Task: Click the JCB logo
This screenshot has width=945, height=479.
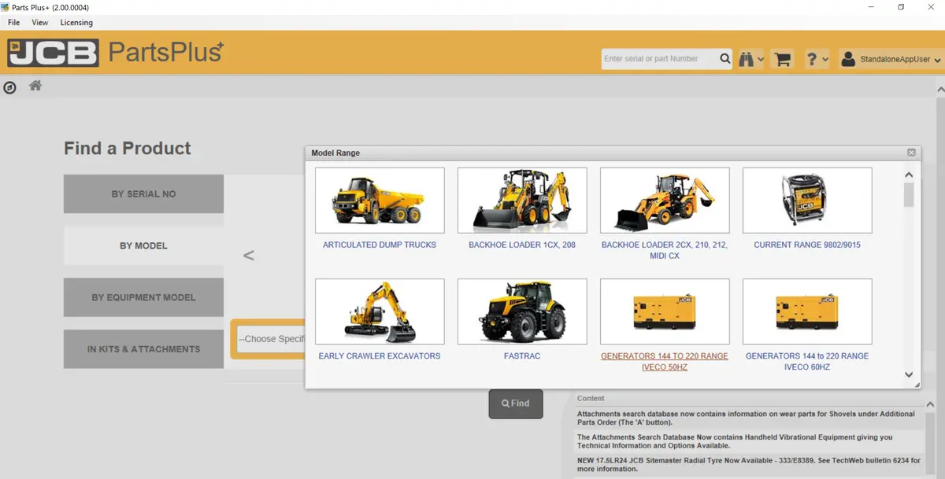Action: pyautogui.click(x=53, y=52)
